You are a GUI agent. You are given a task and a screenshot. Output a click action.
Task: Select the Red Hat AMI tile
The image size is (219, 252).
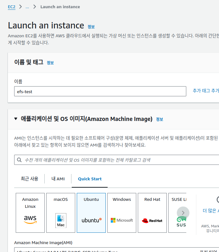[x=152, y=213]
